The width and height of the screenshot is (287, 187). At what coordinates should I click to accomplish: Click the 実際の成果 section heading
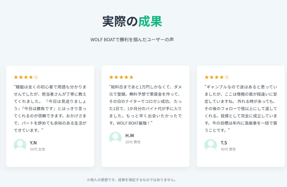click(132, 21)
